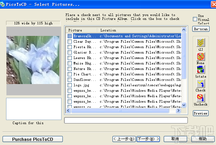This screenshot has width=216, height=145.
Task: Enable the Use Visual Select checkbox
Action: click(x=195, y=19)
